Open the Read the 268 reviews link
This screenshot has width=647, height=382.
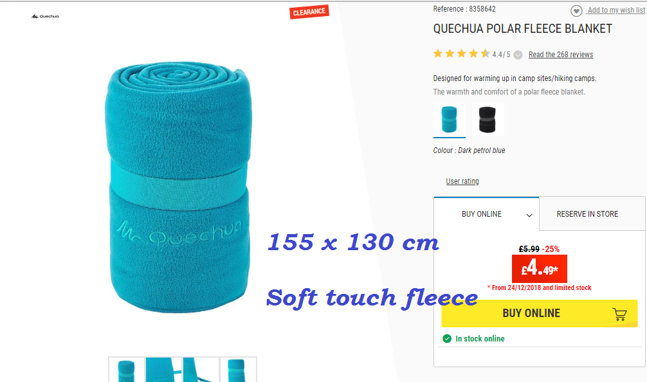560,55
